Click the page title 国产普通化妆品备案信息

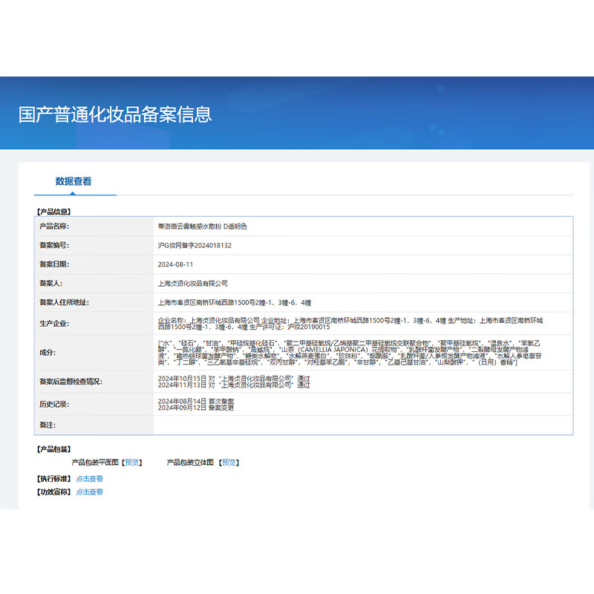pos(115,114)
